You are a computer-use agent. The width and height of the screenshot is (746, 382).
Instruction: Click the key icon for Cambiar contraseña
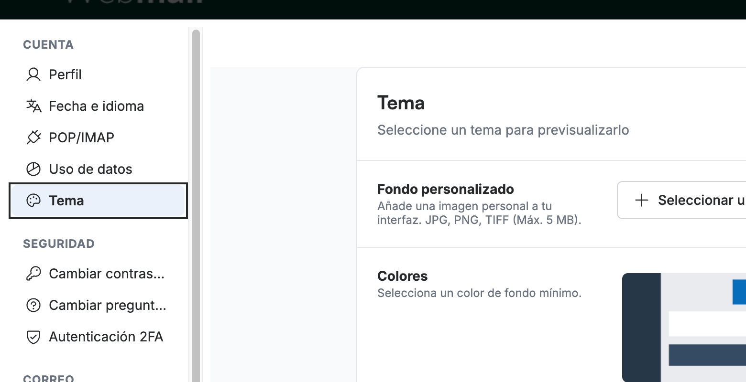pos(33,274)
